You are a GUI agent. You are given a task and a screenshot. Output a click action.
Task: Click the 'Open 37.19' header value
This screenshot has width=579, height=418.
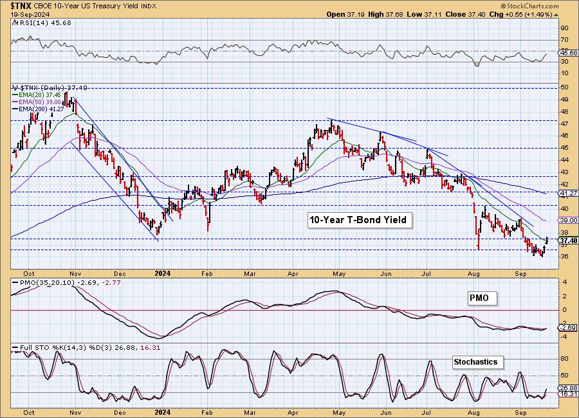coord(345,14)
